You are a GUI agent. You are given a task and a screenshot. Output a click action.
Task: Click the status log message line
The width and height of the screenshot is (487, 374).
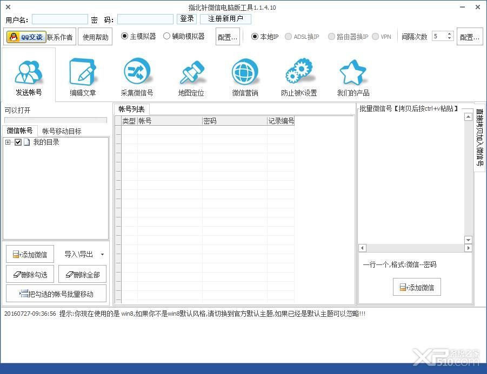pos(185,314)
